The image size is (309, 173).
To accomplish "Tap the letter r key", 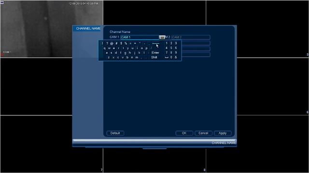I will click(119, 48).
